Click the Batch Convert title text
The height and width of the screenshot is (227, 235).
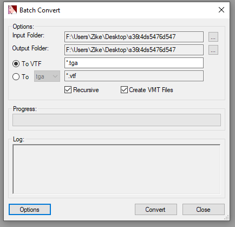tap(40, 10)
